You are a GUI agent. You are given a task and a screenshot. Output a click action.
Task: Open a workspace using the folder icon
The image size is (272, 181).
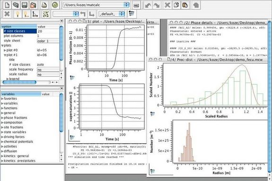point(16,5)
